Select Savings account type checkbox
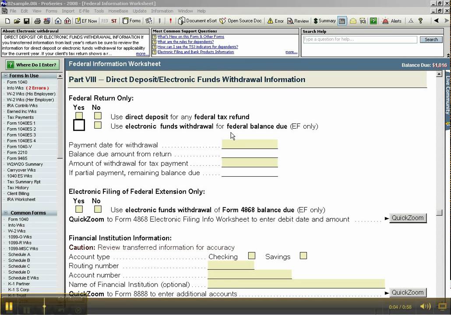The image size is (451, 315). pyautogui.click(x=303, y=255)
